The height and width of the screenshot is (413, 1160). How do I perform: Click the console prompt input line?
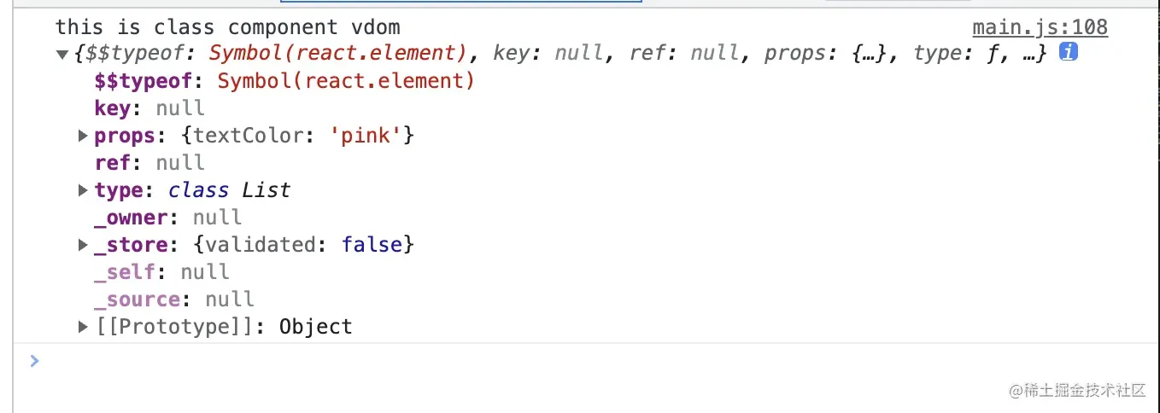(513, 361)
